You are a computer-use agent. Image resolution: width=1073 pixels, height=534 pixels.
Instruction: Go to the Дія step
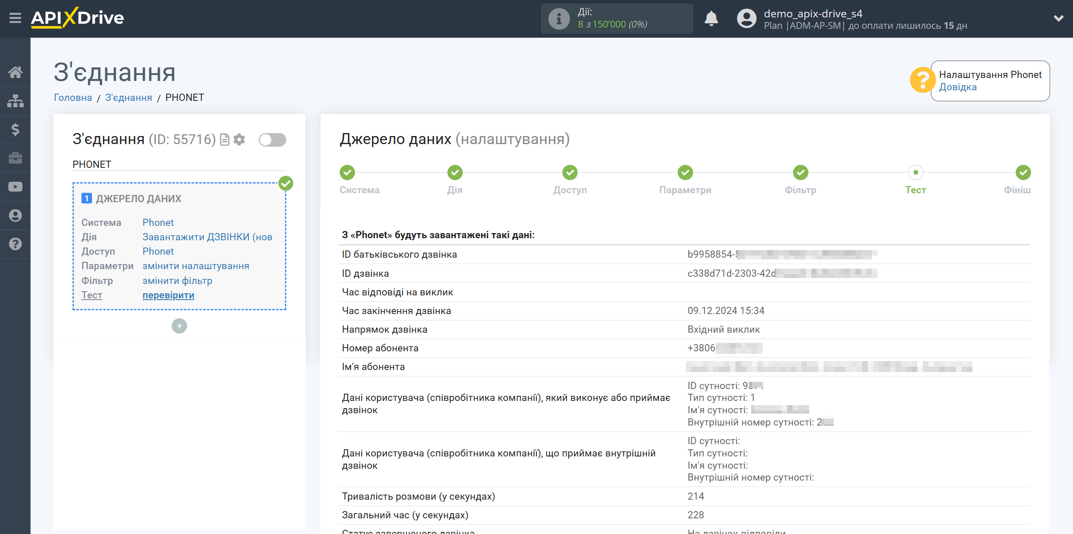455,172
